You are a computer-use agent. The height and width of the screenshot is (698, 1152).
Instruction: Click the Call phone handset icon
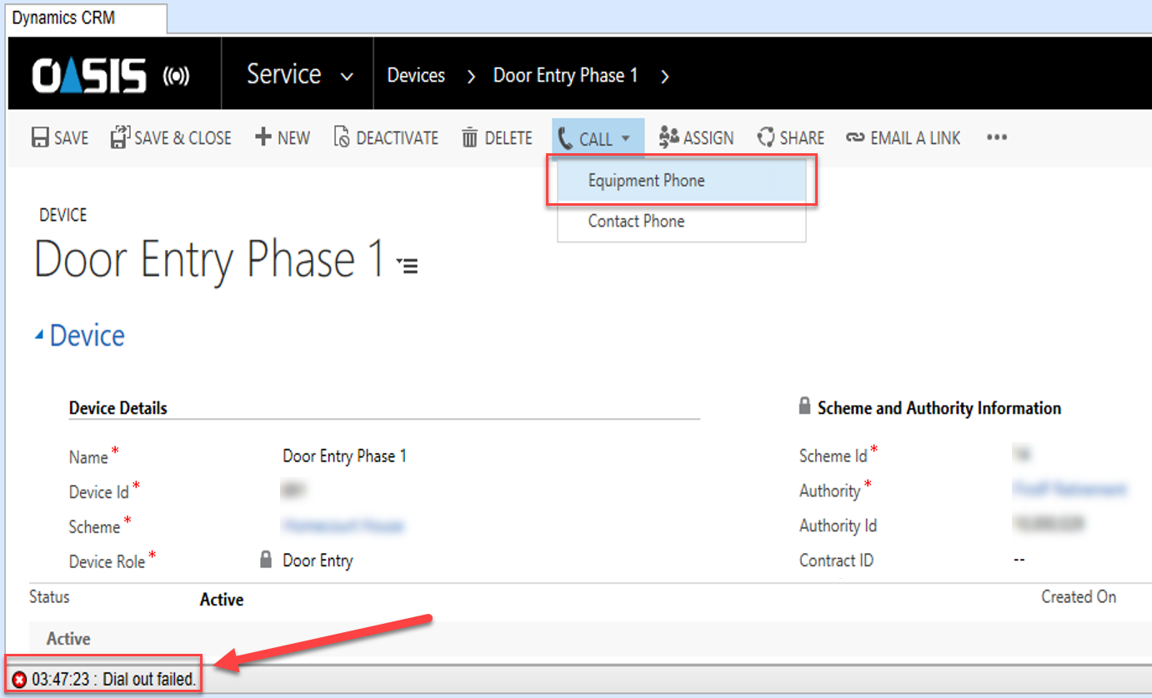tap(565, 138)
